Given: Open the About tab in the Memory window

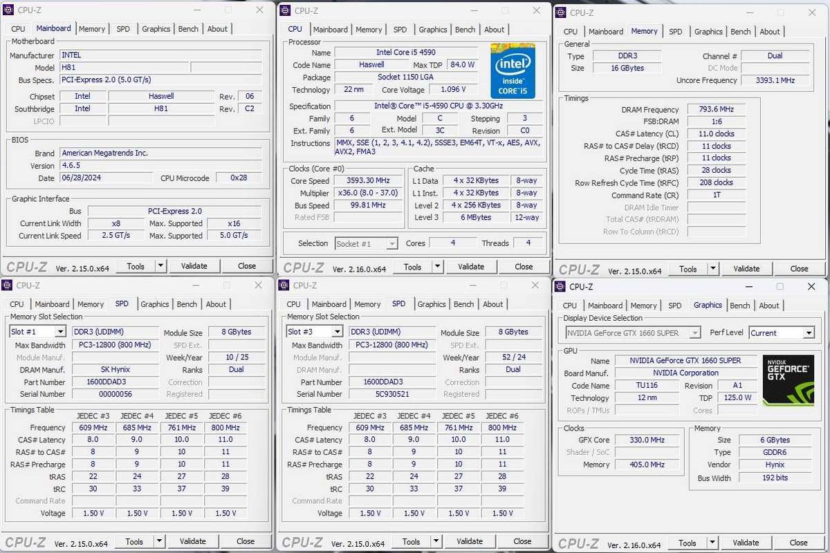Looking at the screenshot, I should point(770,31).
